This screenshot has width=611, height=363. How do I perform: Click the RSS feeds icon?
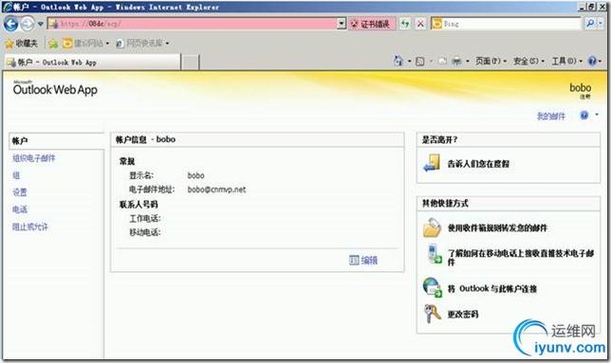click(419, 62)
